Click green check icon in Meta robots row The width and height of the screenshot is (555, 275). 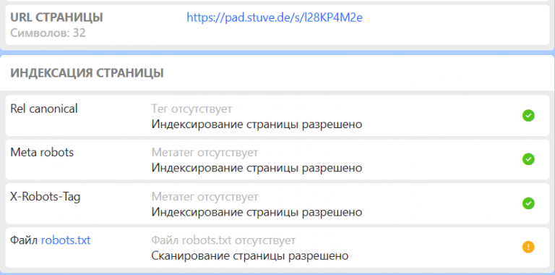point(528,159)
